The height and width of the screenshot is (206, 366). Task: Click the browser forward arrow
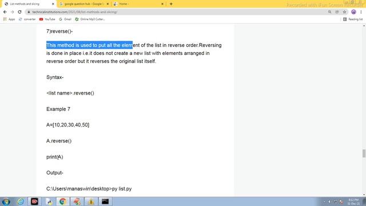point(13,12)
